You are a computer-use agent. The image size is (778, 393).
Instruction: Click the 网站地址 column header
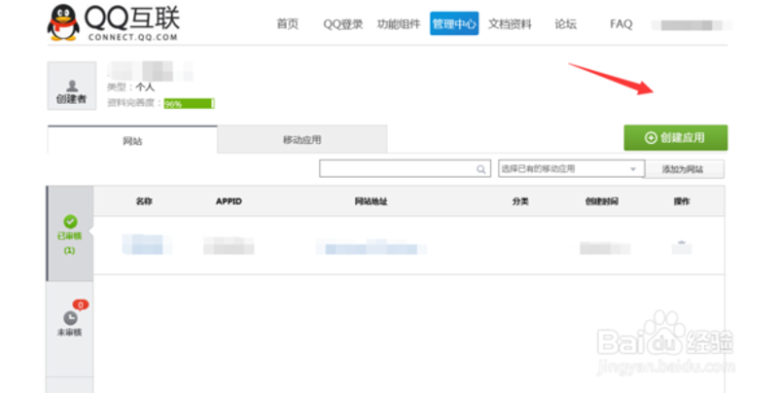371,201
